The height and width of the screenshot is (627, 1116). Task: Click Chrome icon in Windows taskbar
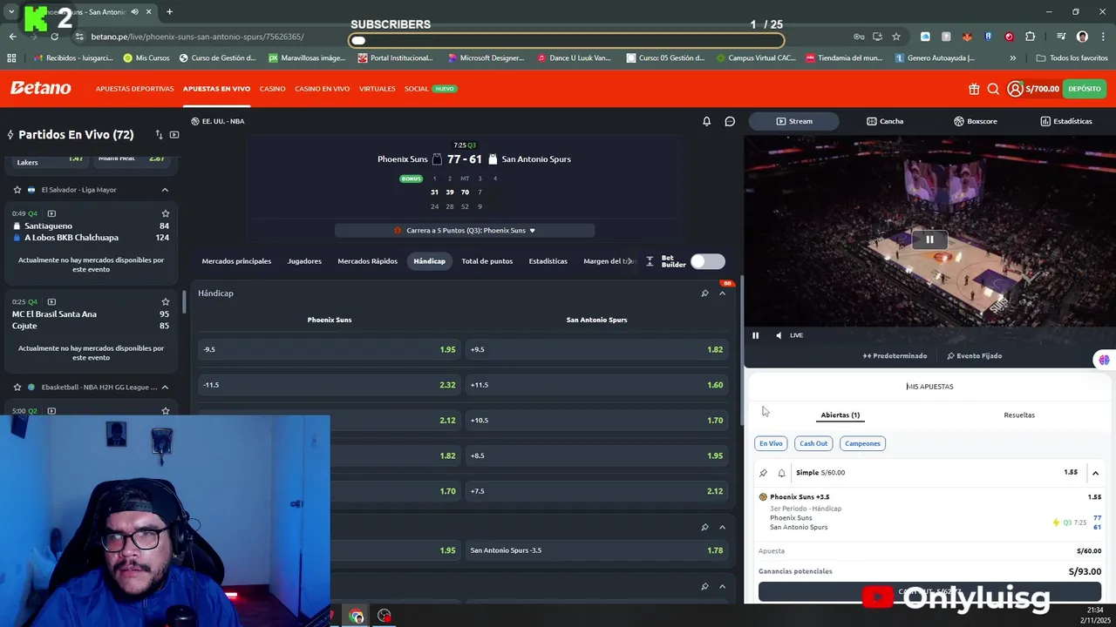[357, 616]
